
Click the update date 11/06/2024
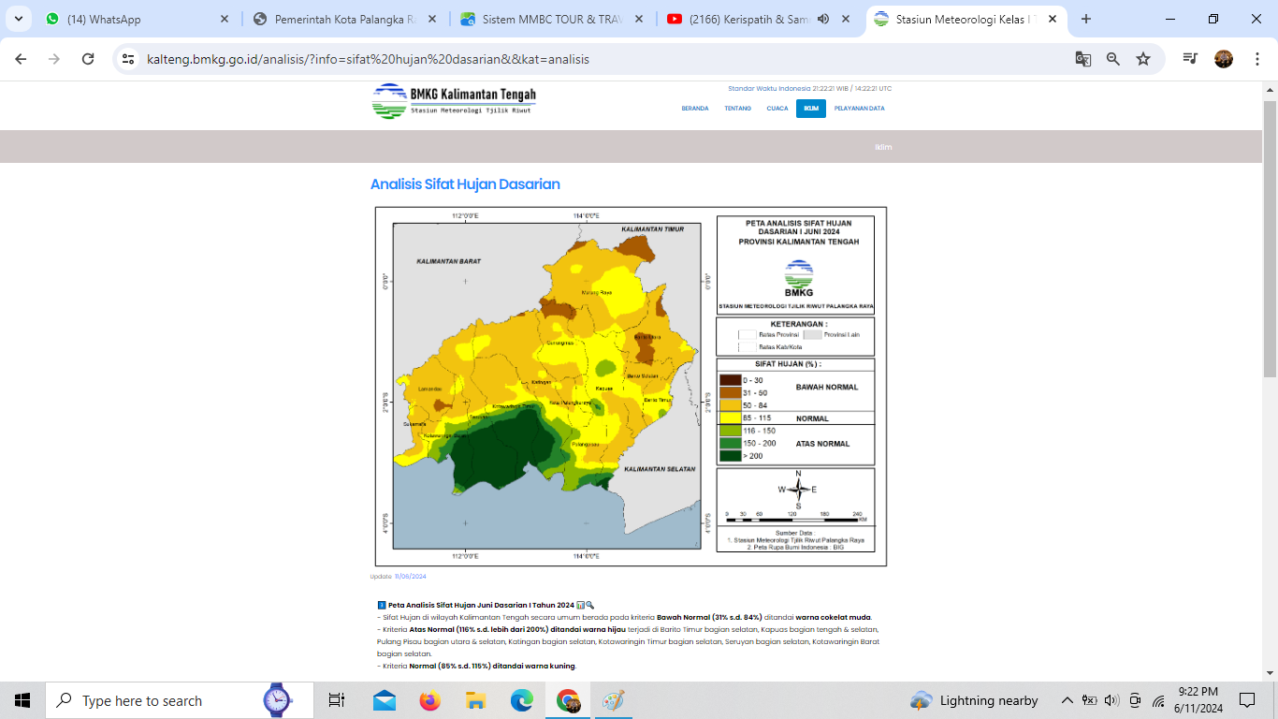point(410,577)
